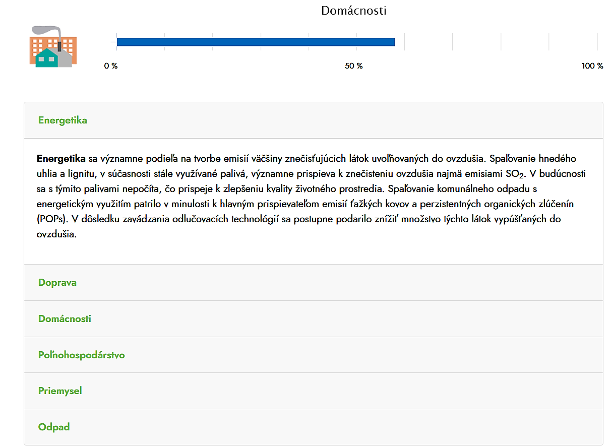614x448 pixels.
Task: Click the word "ovzdušia." ending the paragraph
Action: pyautogui.click(x=57, y=234)
